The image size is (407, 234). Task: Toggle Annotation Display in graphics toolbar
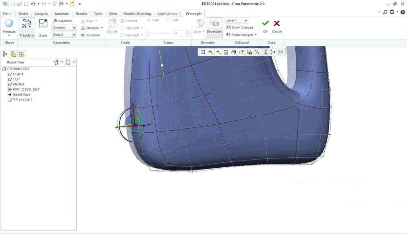(x=265, y=52)
